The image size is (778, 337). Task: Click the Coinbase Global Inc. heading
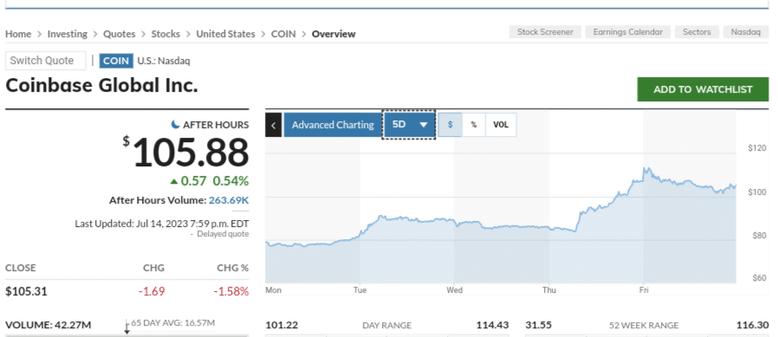[x=101, y=86]
